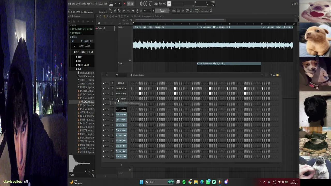This screenshot has height=186, width=331.
Task: Open Spotify from the taskbar
Action: (184, 182)
